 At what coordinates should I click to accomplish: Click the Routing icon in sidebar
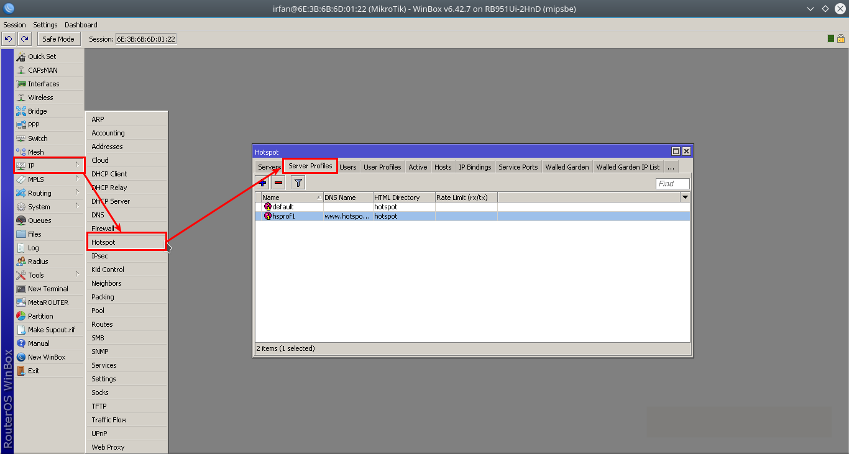pyautogui.click(x=21, y=193)
